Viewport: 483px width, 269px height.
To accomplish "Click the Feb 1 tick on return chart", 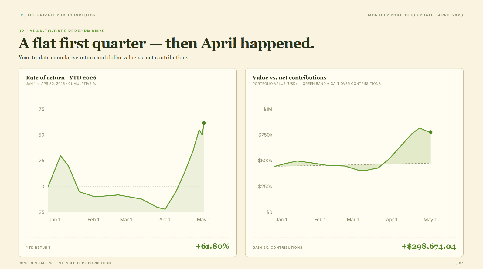I will 93,220.
